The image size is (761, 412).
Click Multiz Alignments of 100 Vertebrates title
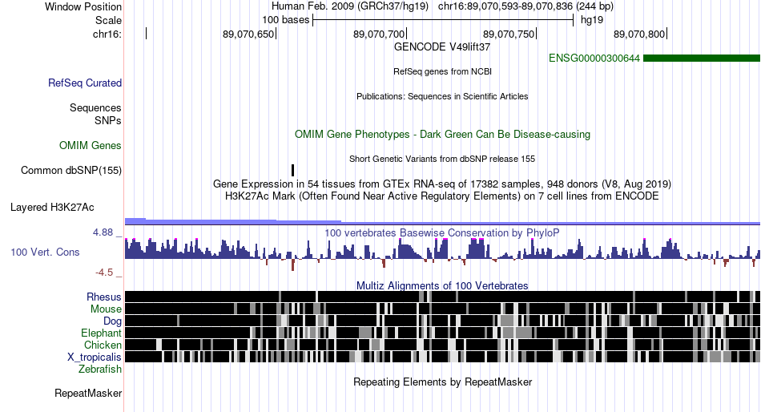[442, 285]
